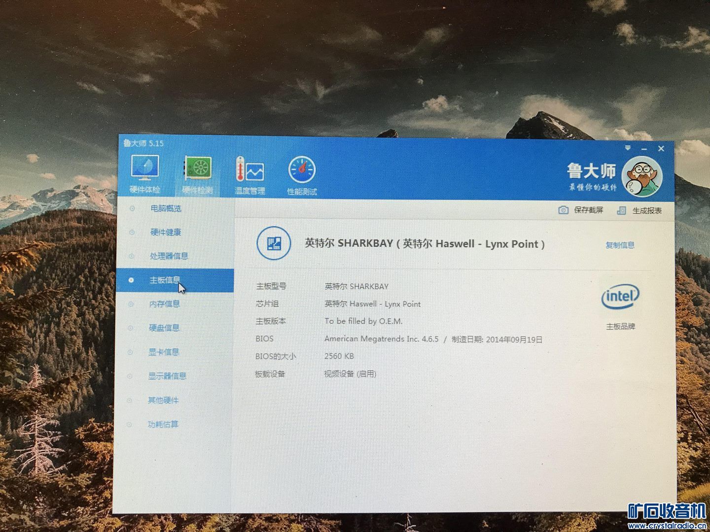Click the Intel brand logo

[x=620, y=296]
